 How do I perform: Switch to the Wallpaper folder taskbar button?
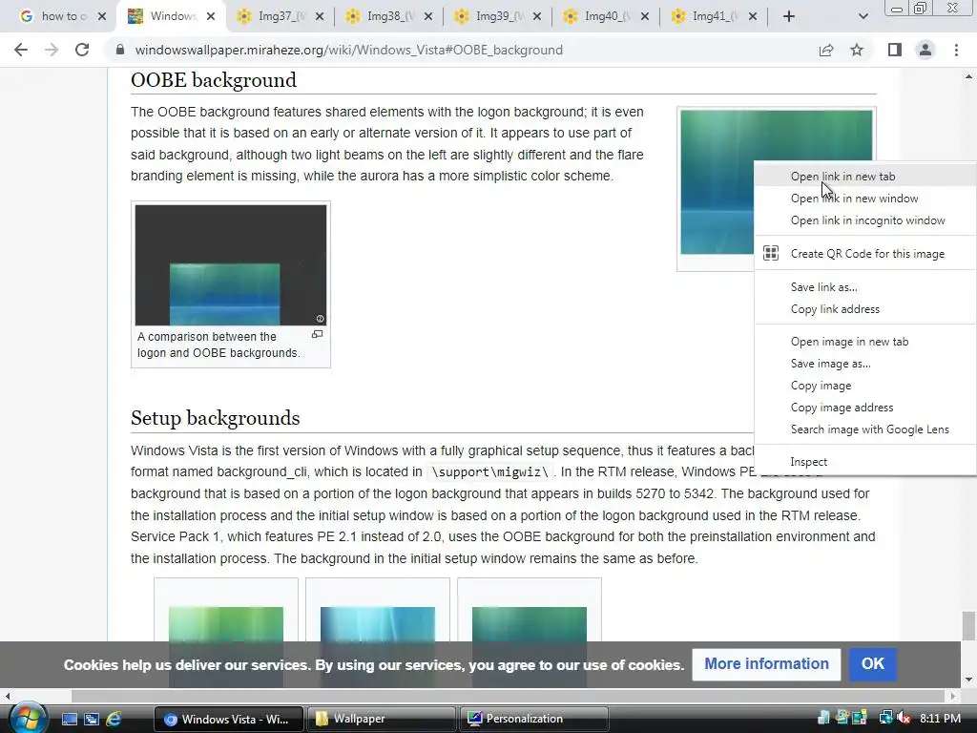point(381,719)
